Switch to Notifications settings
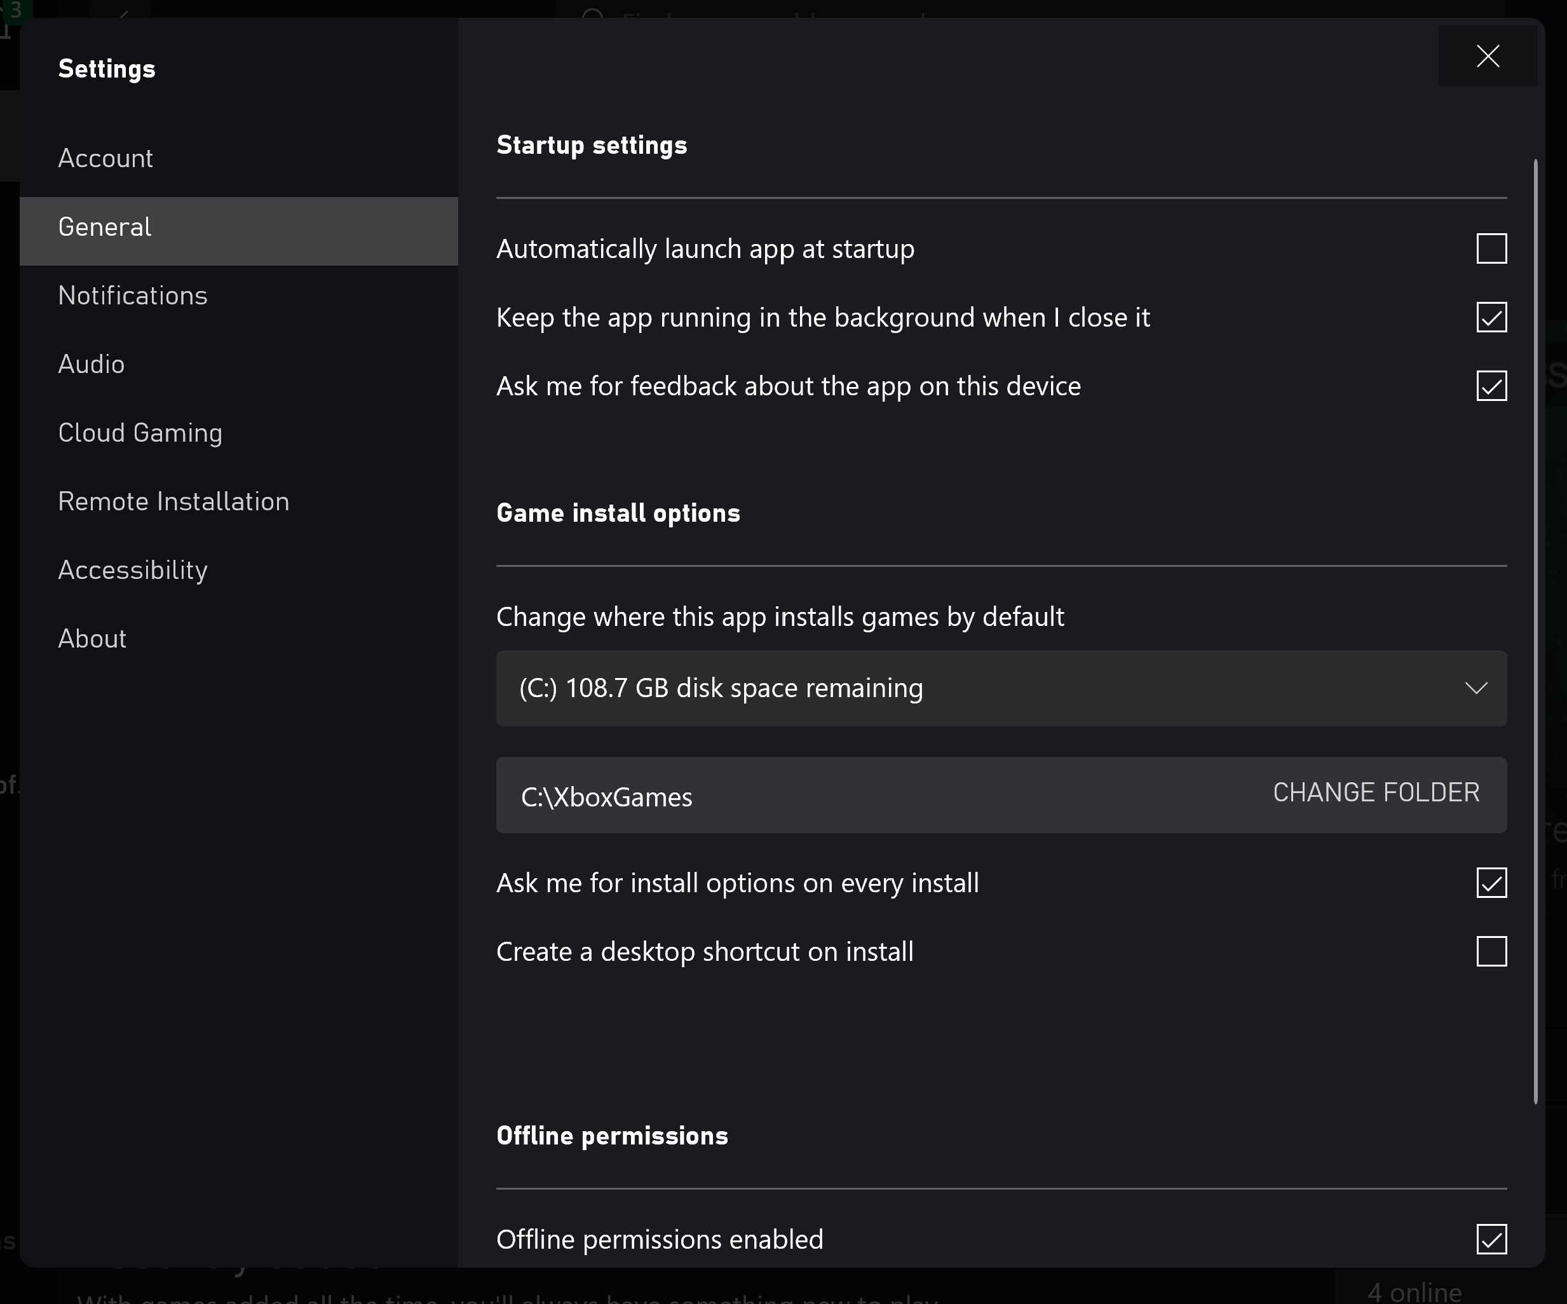The height and width of the screenshot is (1304, 1567). 133,295
